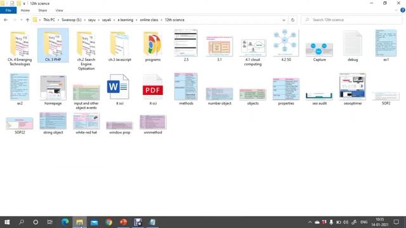Expand the address bar history dropdown
This screenshot has width=406, height=228.
pos(284,20)
